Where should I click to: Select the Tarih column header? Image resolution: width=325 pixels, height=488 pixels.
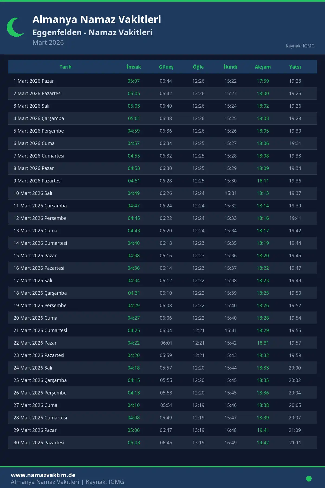point(66,67)
